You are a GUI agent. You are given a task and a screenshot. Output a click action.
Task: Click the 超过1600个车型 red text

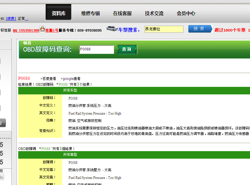point(230,30)
